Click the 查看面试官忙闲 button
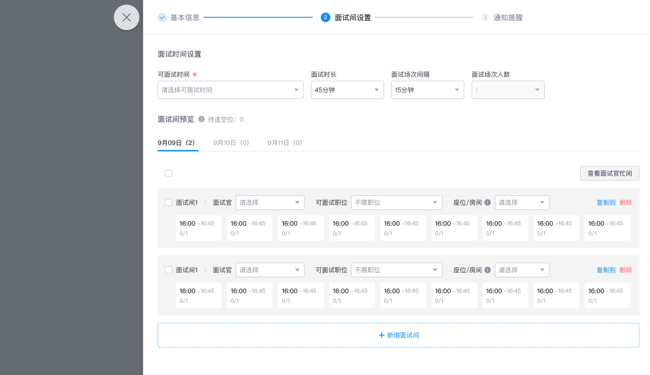Image resolution: width=650 pixels, height=375 pixels. click(609, 173)
